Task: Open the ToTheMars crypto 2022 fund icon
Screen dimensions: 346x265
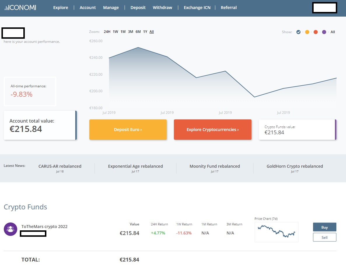Action: pos(11,229)
